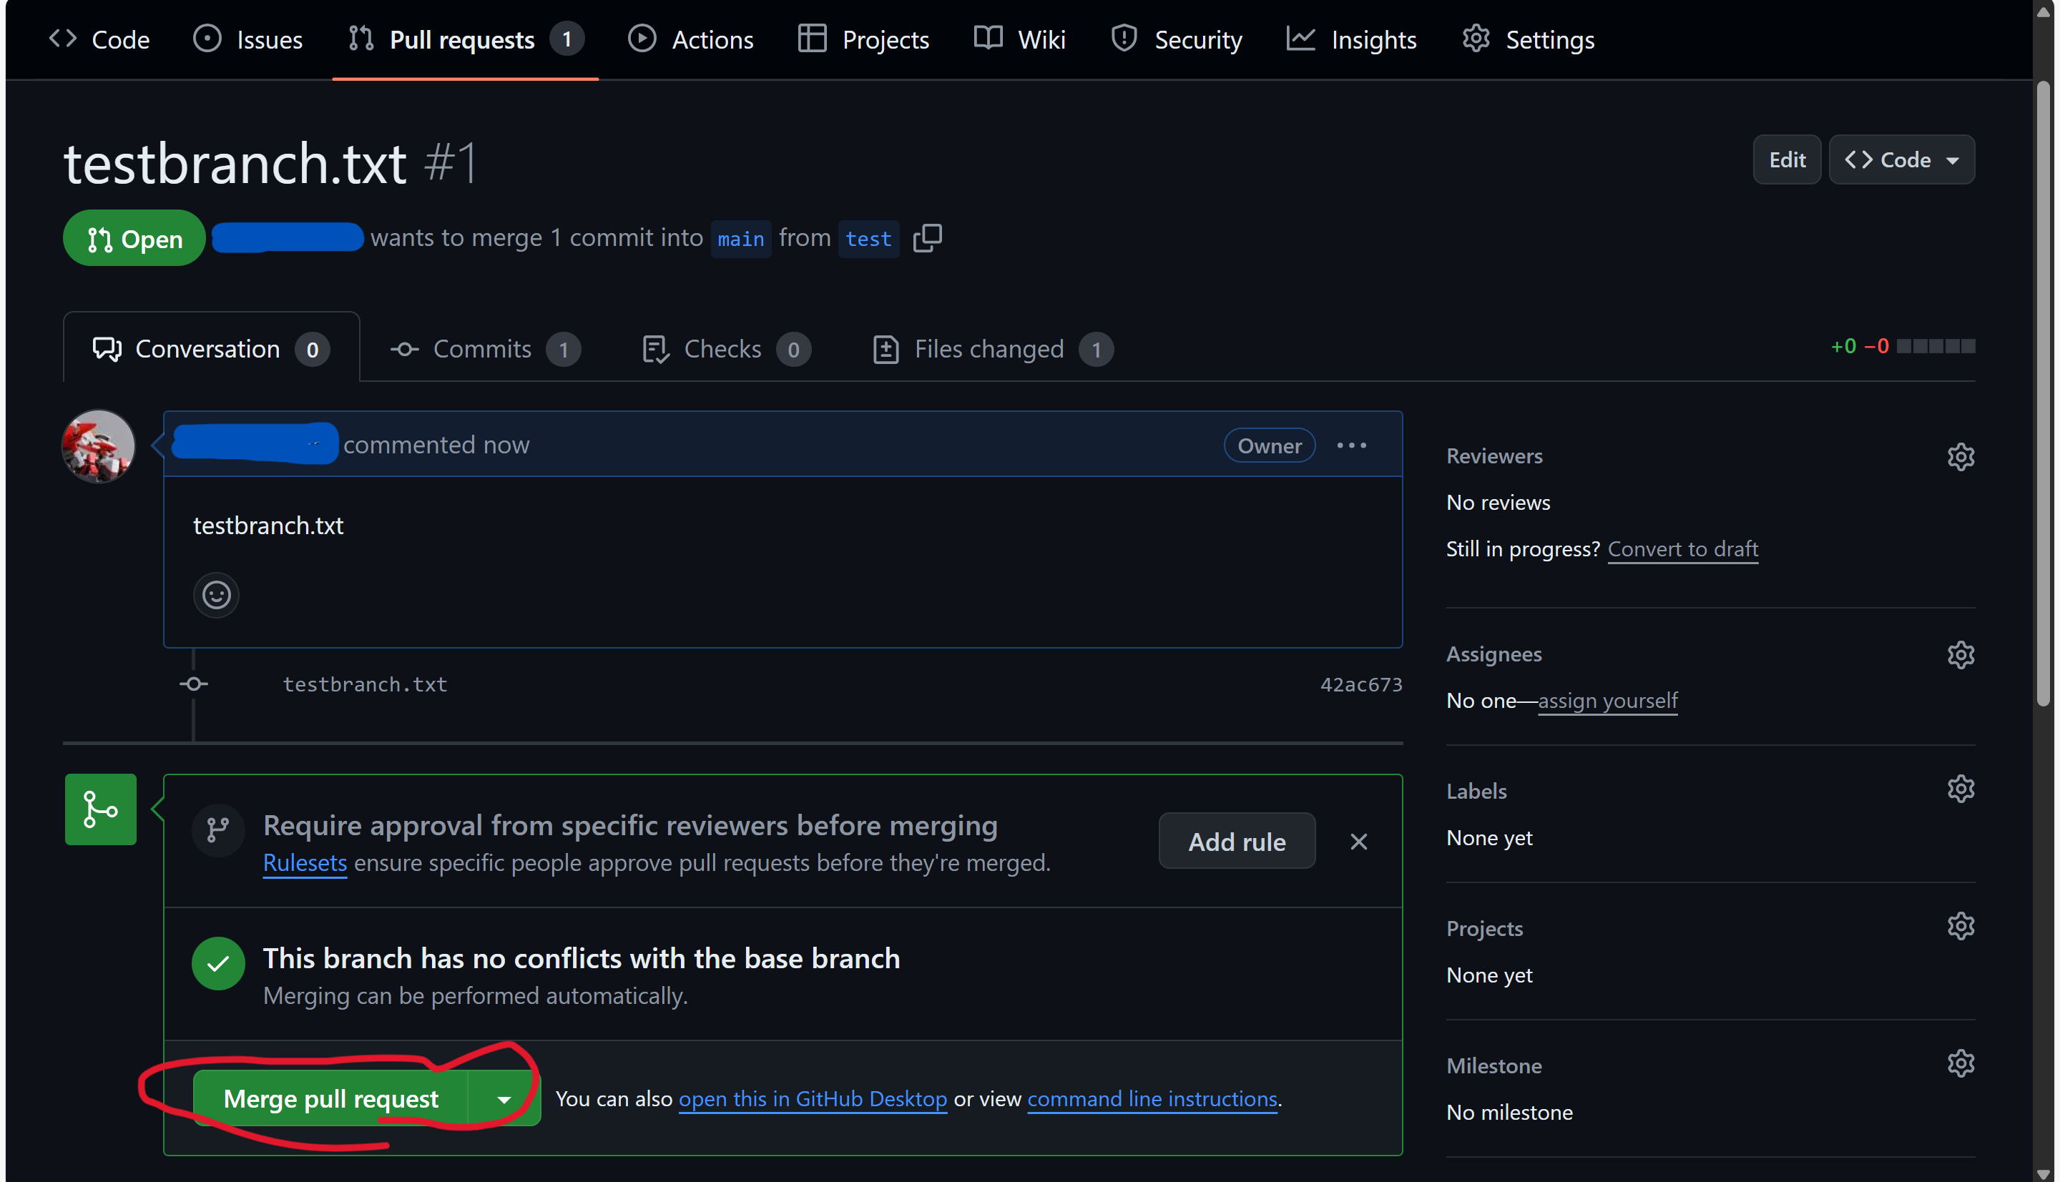Expand the Code button dropdown

point(1953,159)
